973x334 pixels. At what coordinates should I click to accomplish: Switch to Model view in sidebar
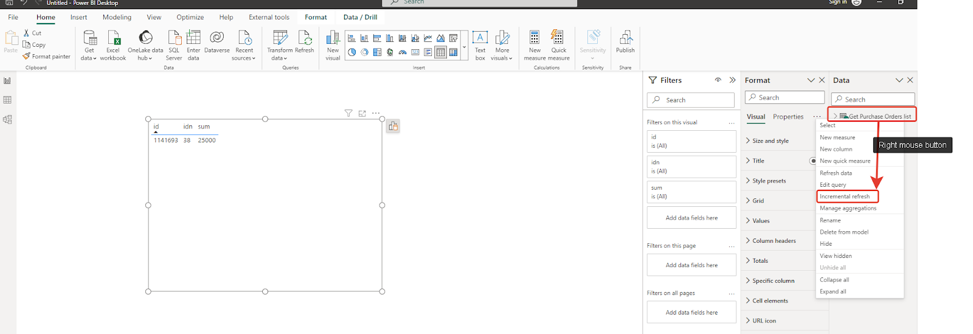(7, 119)
